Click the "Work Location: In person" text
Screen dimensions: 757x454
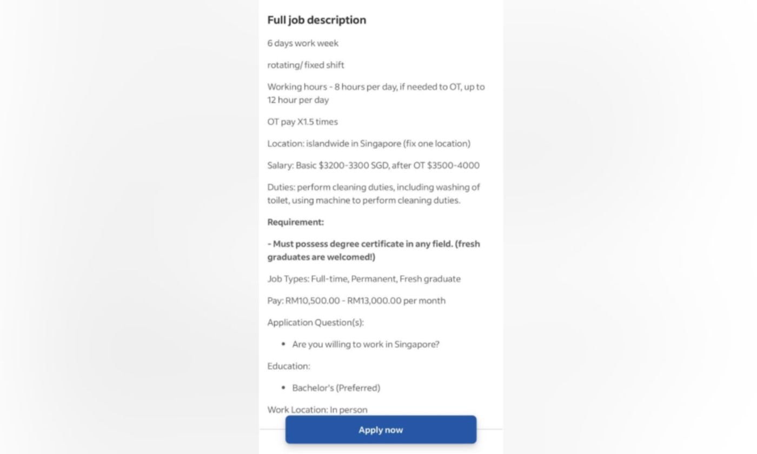pos(317,409)
